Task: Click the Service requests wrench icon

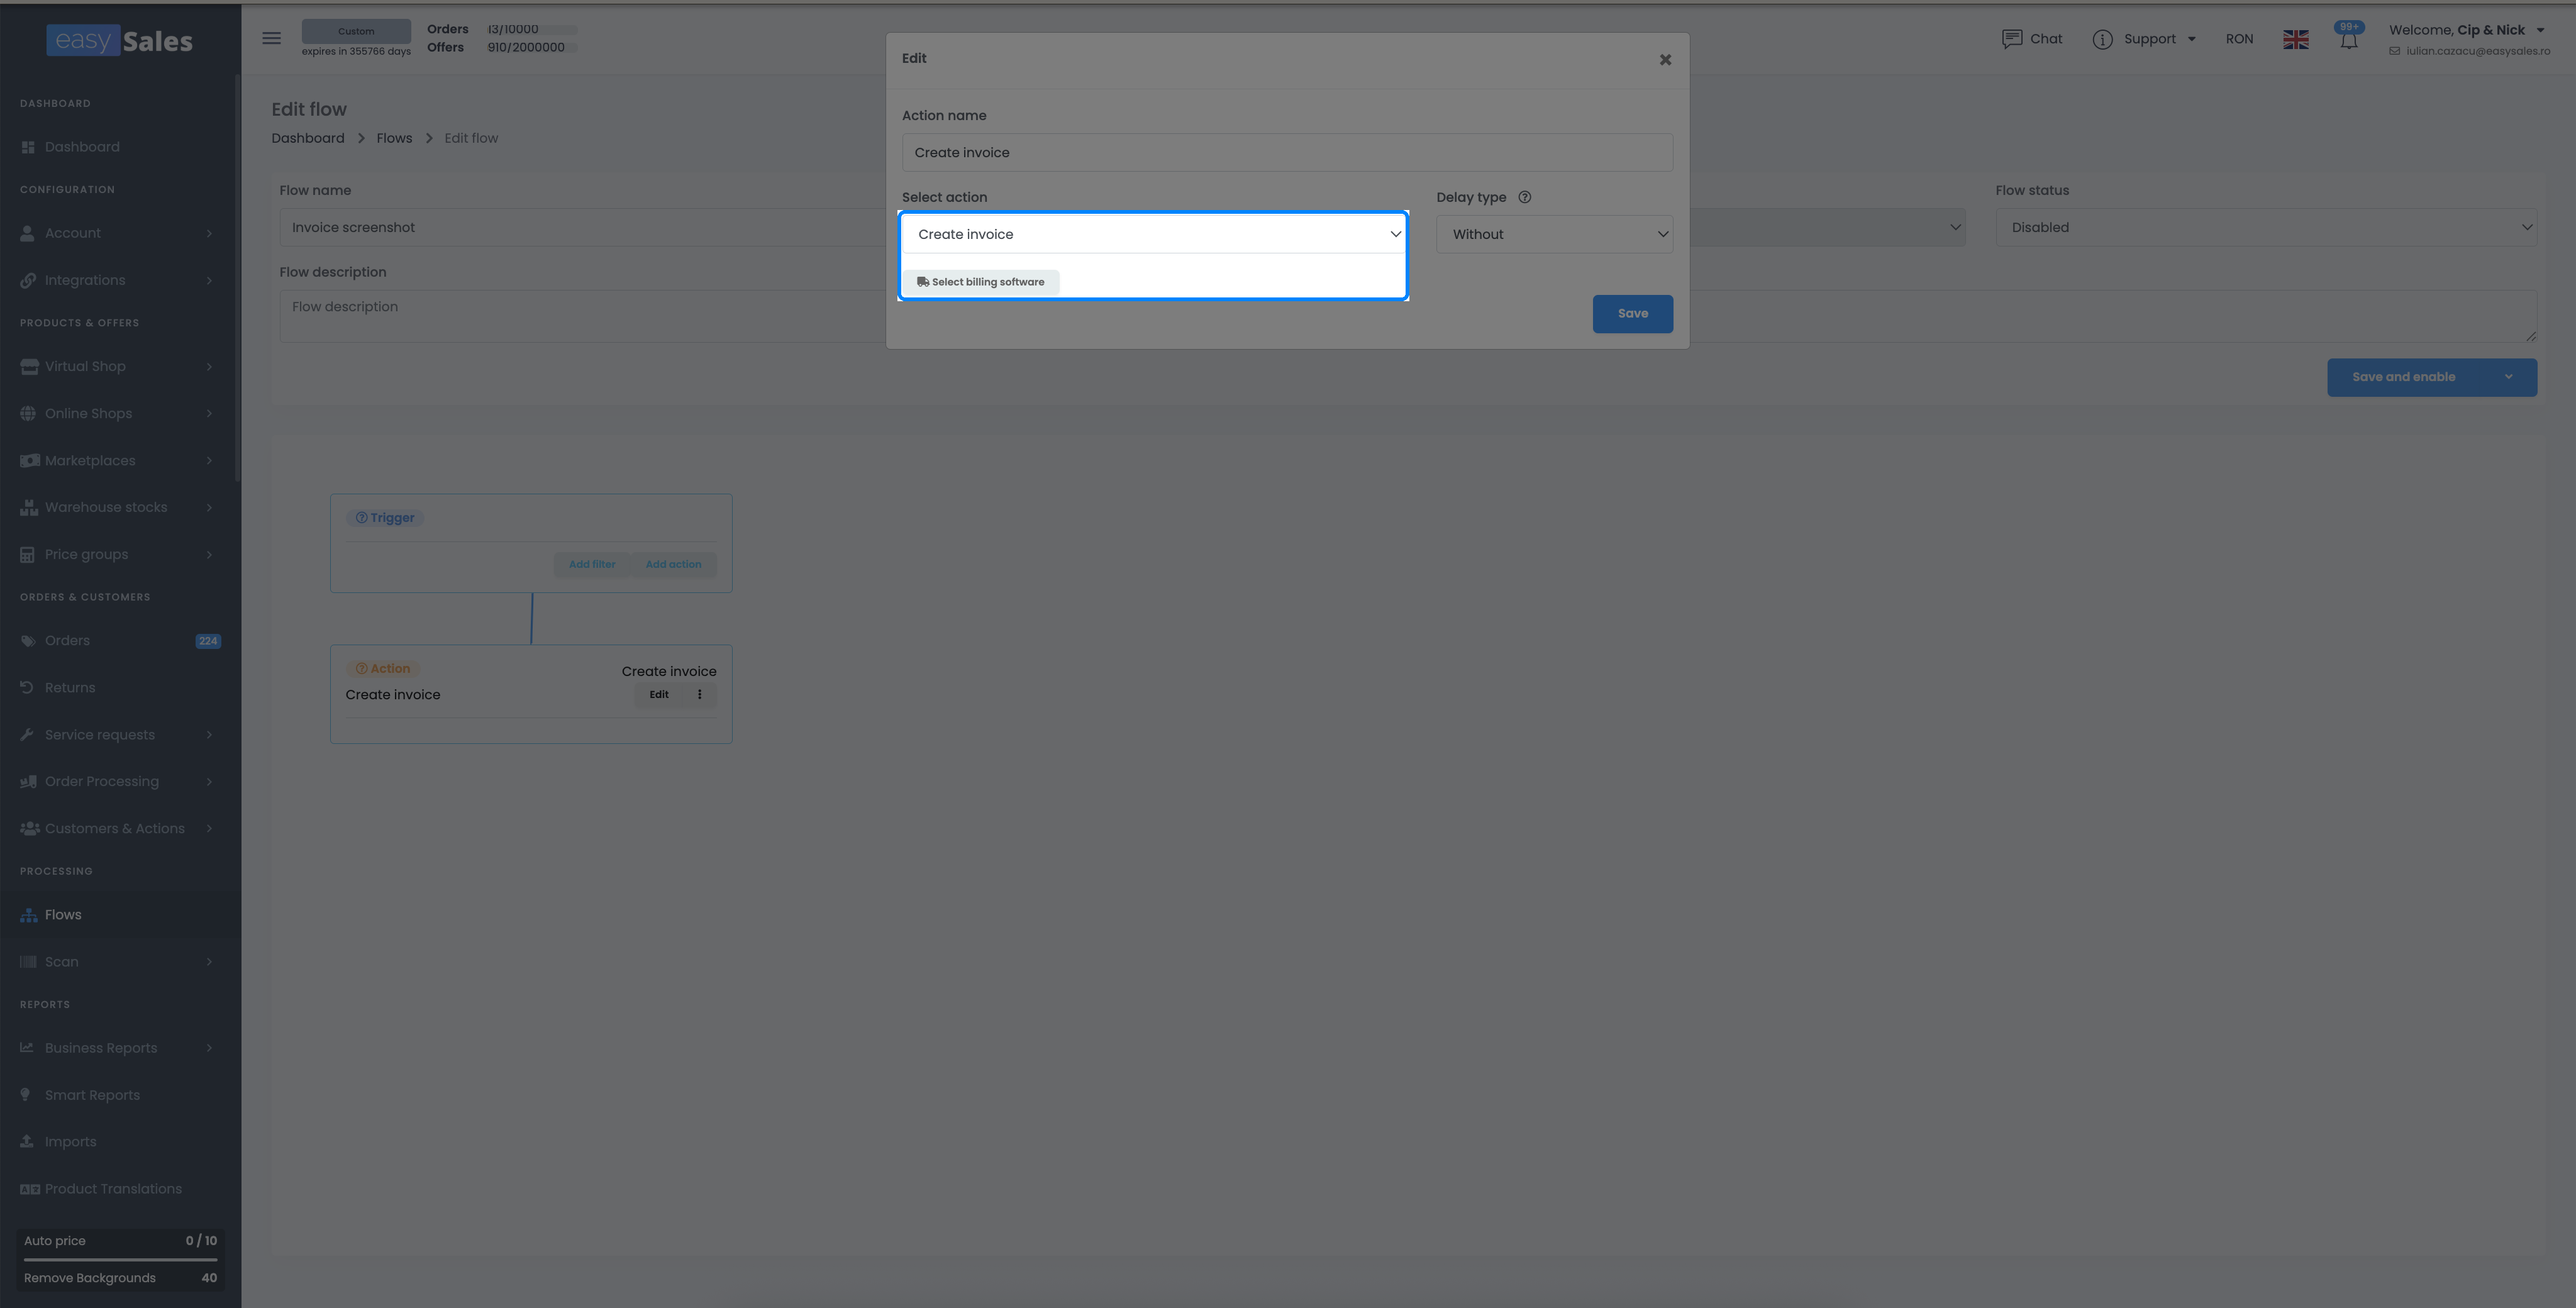Action: (x=27, y=734)
